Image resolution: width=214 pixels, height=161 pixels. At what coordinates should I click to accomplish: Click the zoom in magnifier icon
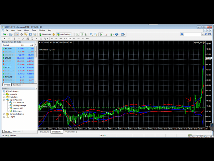point(92,34)
